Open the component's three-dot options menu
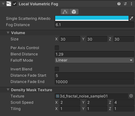The height and width of the screenshot is (116, 135). pyautogui.click(x=131, y=4)
